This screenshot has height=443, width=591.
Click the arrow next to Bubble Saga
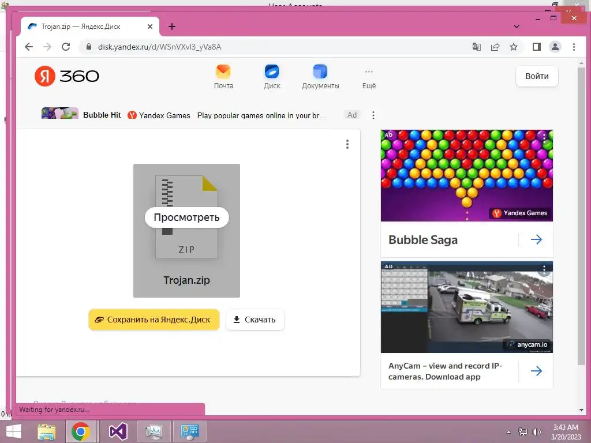click(536, 239)
